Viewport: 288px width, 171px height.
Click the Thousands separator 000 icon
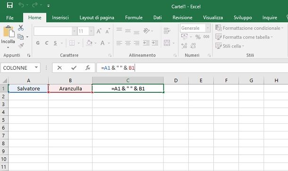pyautogui.click(x=206, y=37)
